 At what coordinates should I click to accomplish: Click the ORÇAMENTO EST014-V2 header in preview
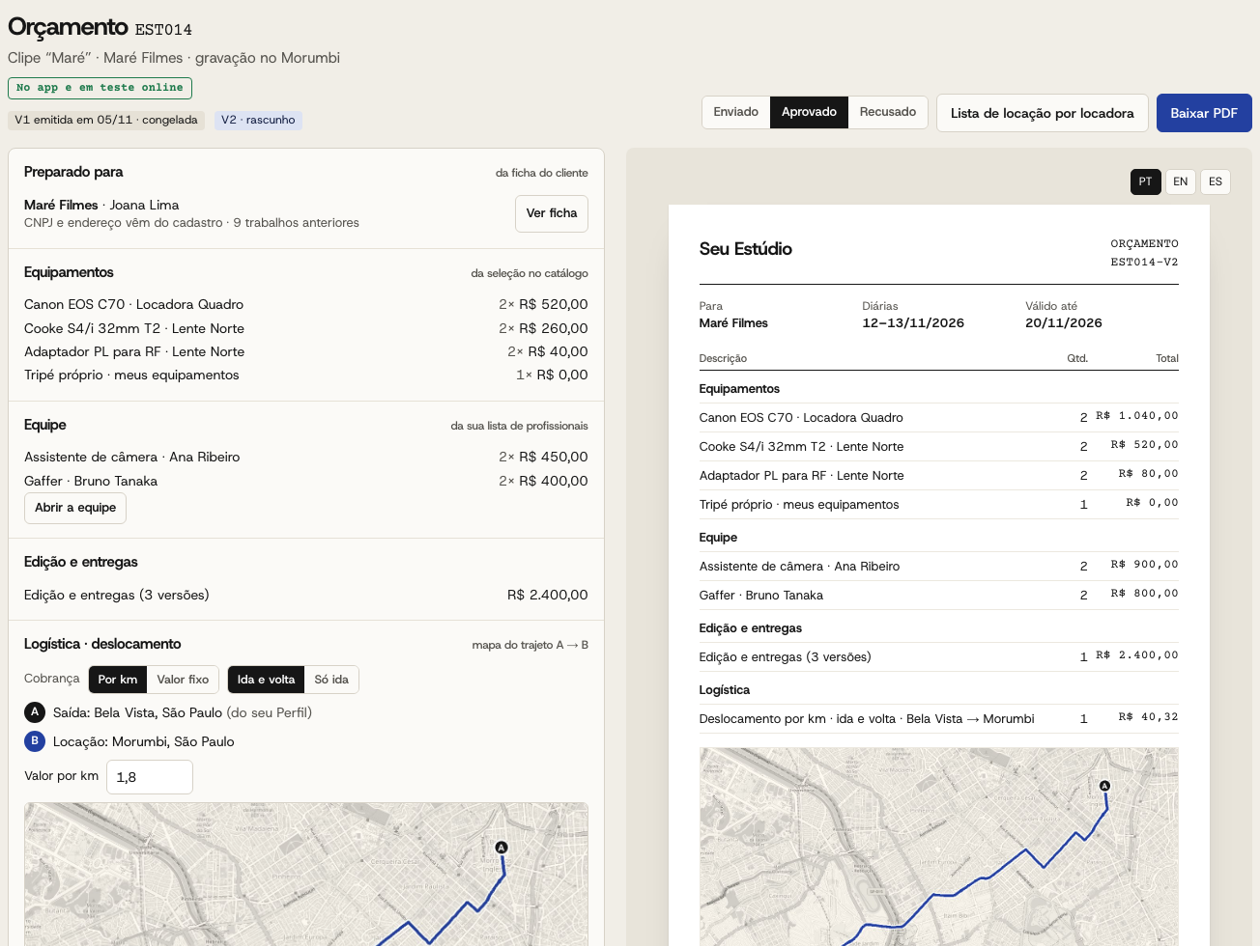point(1144,253)
